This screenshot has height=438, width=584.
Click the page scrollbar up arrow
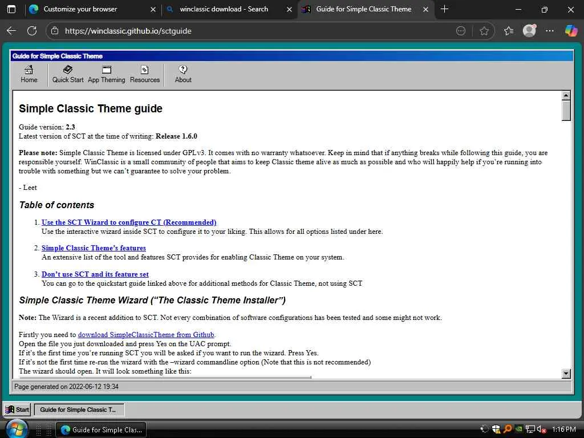point(566,95)
